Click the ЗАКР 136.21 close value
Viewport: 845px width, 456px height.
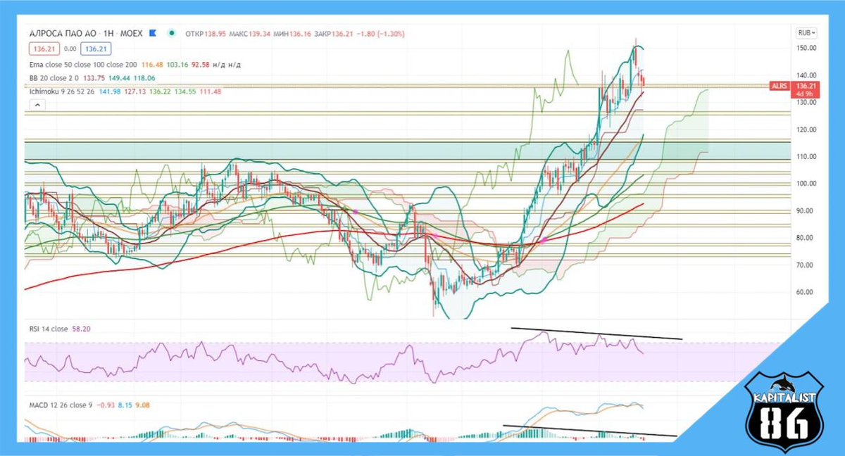tap(334, 34)
